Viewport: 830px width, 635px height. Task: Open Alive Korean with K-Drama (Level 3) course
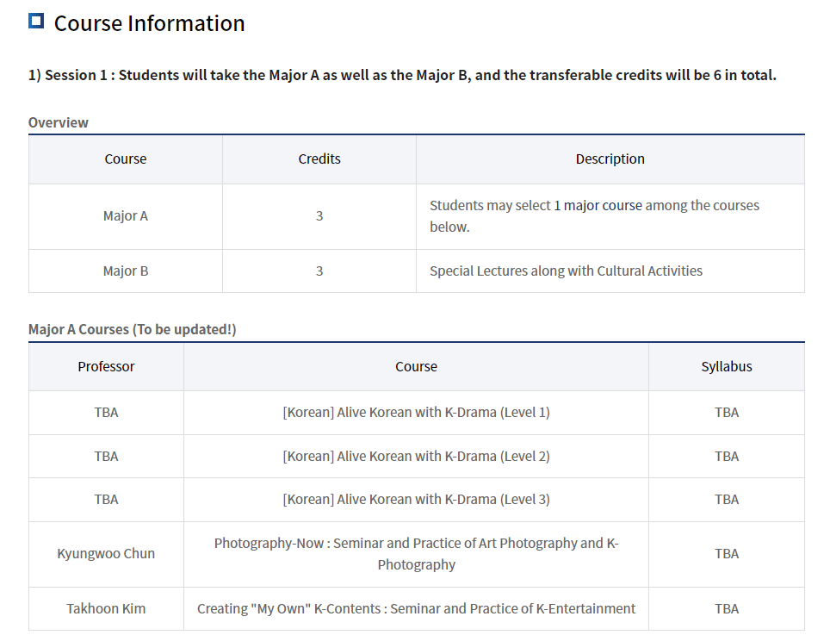416,500
